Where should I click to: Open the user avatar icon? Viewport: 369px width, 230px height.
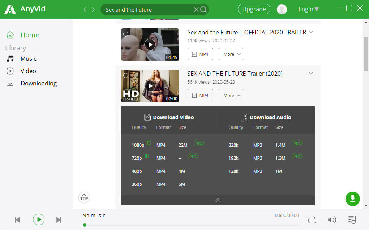click(x=282, y=9)
